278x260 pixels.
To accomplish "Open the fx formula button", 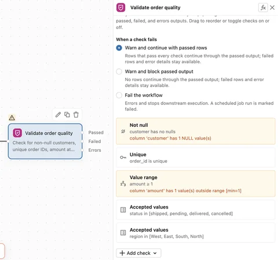I will (x=263, y=8).
